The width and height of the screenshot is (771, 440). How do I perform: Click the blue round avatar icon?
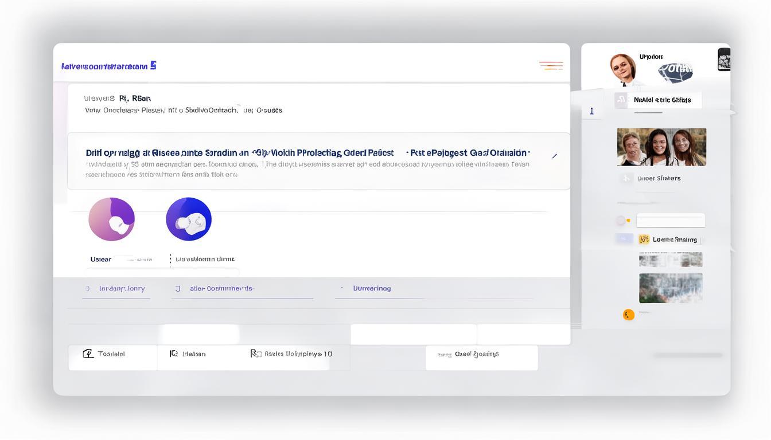coord(189,219)
